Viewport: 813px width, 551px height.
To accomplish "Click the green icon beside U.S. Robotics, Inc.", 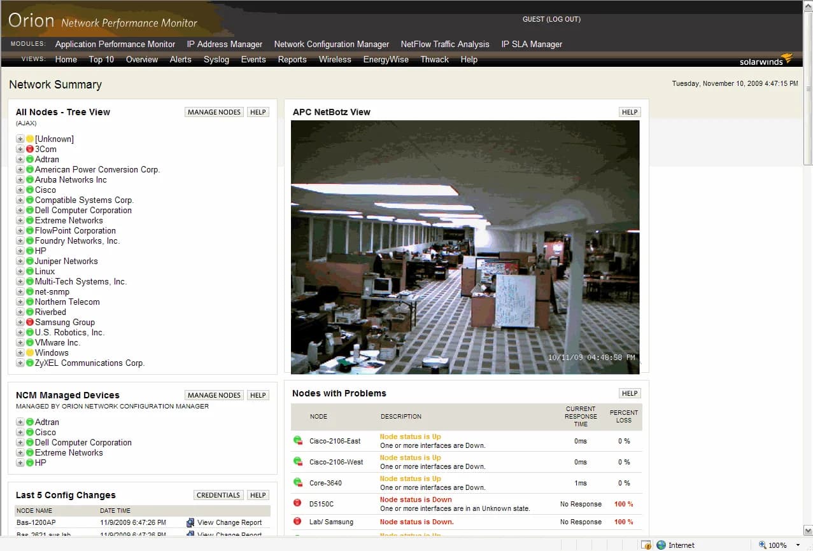I will pos(30,332).
